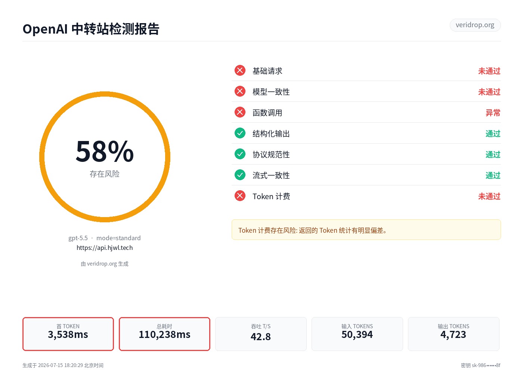Open the veridrop.org badge at top right
523x373 pixels.
coord(475,25)
